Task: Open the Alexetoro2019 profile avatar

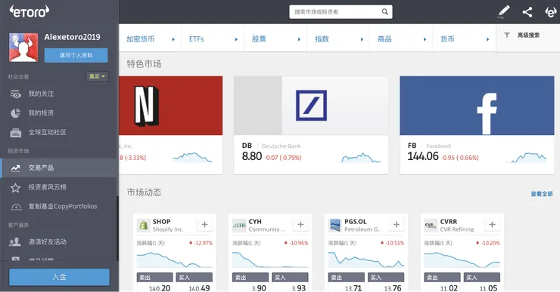Action: 23,48
